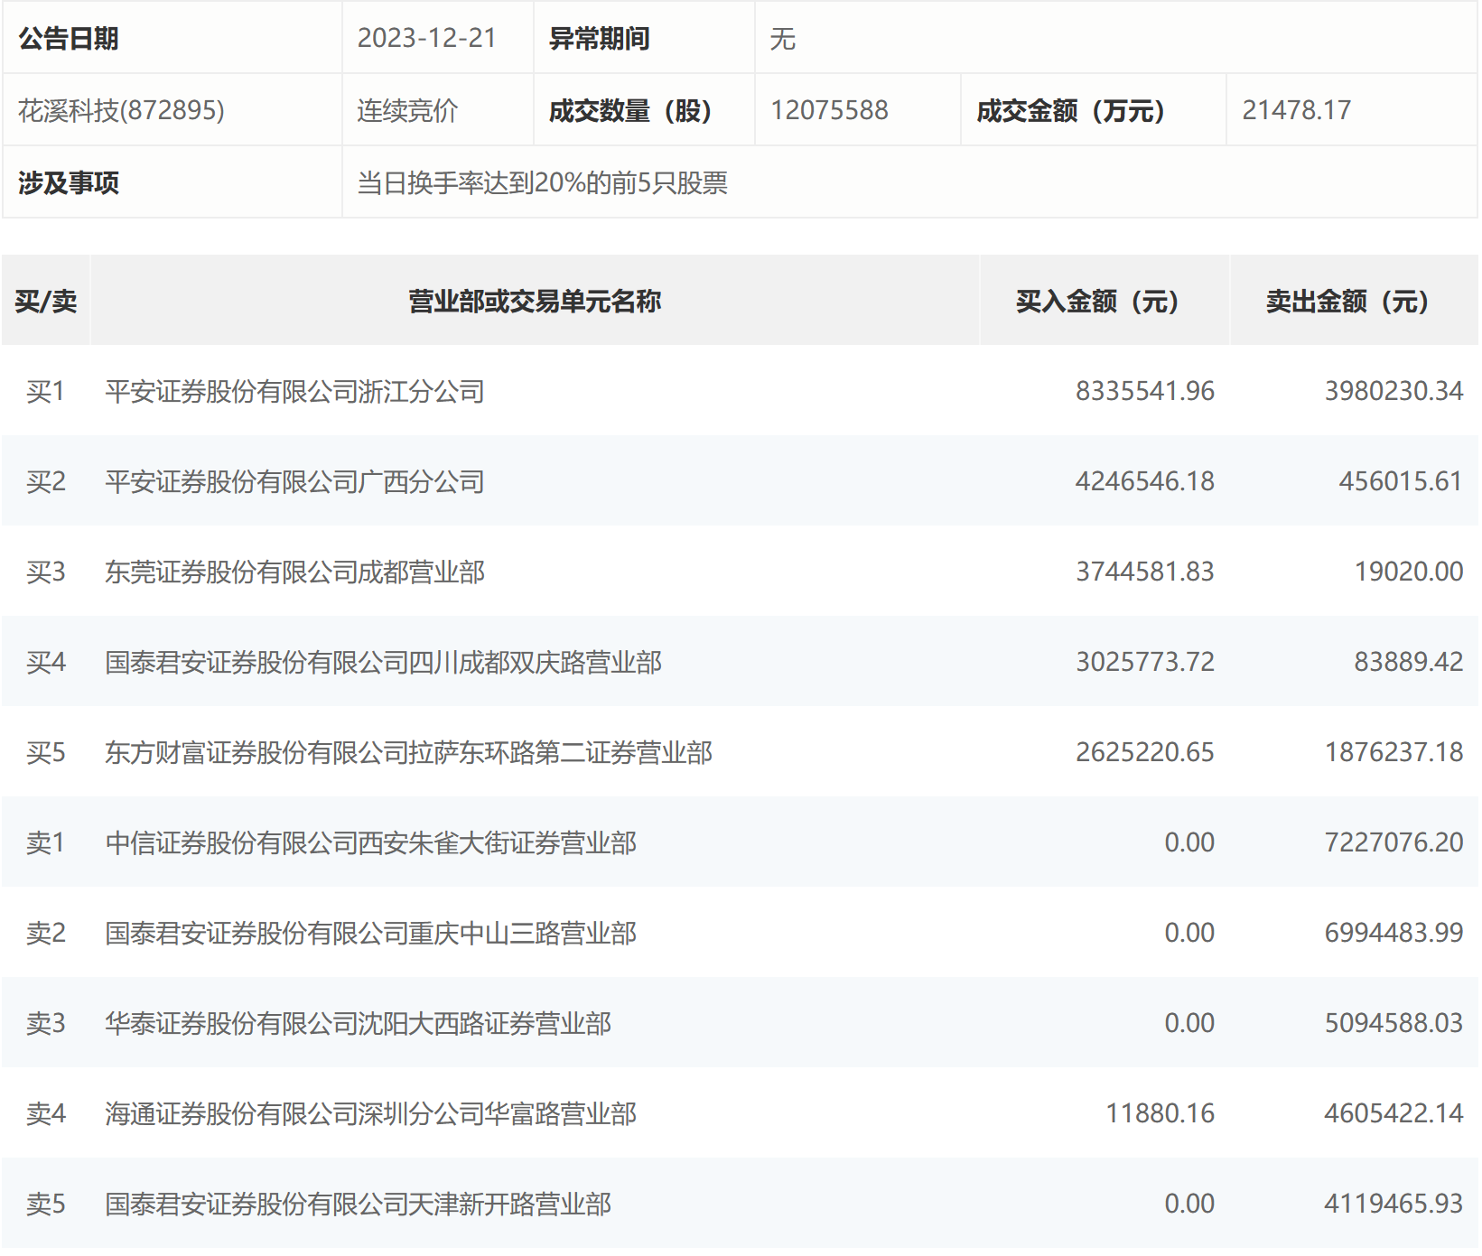Select 华泰证券沈阳大西路证券营业部 name
Image resolution: width=1482 pixels, height=1256 pixels.
tap(359, 1023)
